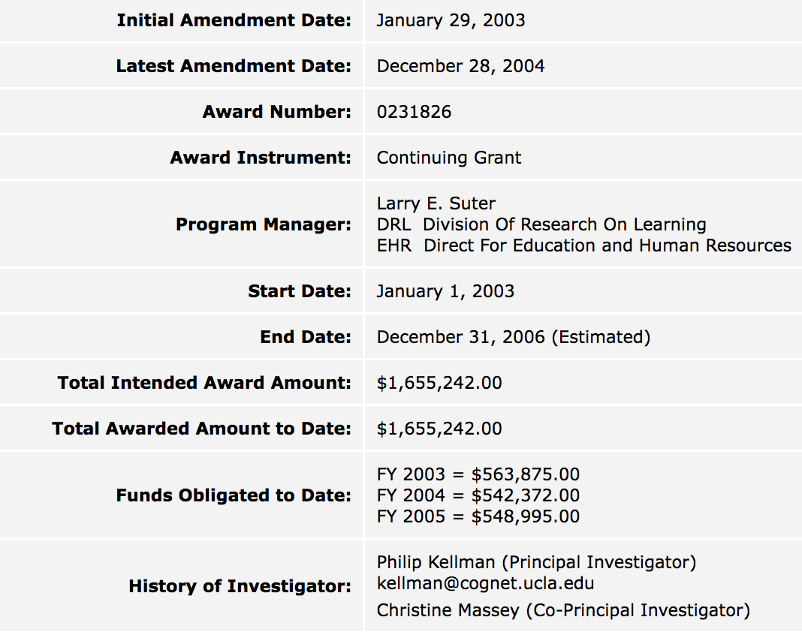This screenshot has width=802, height=632.
Task: Click the FY 2005 funding line
Action: pyautogui.click(x=478, y=516)
